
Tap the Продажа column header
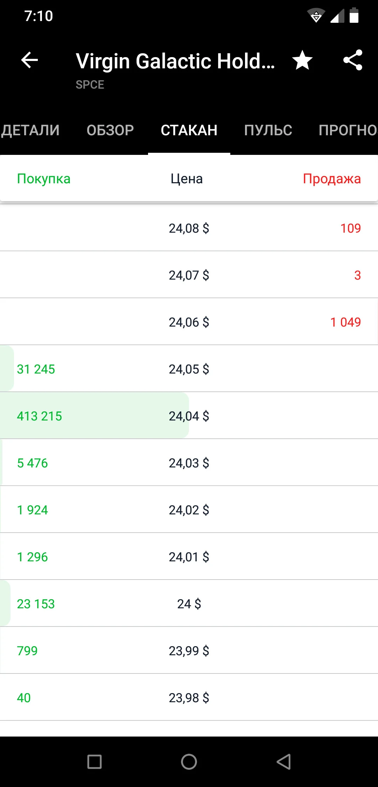tap(332, 179)
